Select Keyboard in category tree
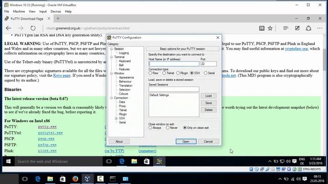This screenshot has width=328, height=184. tap(125, 61)
